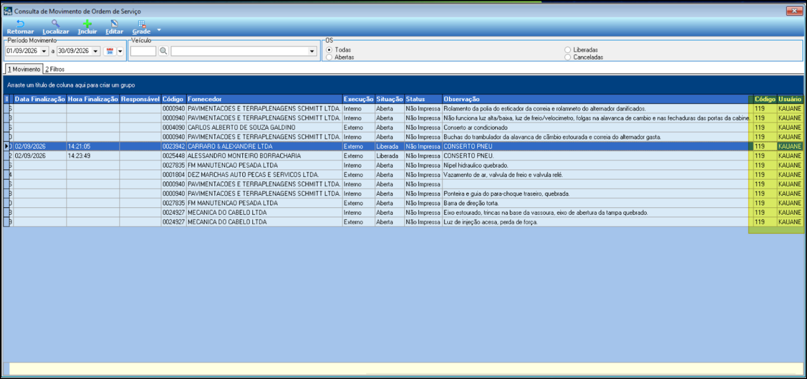The image size is (807, 379).
Task: Click the Responsável column header
Action: 140,99
